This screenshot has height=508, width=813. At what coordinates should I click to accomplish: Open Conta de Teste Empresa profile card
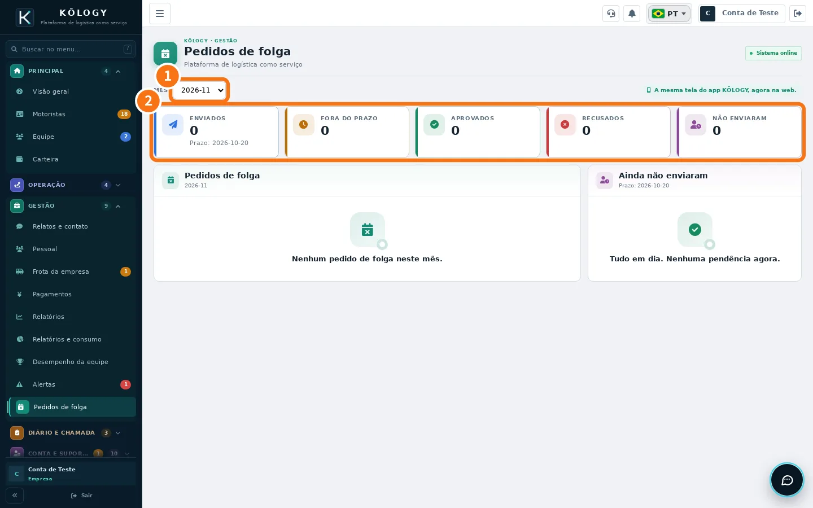71,474
